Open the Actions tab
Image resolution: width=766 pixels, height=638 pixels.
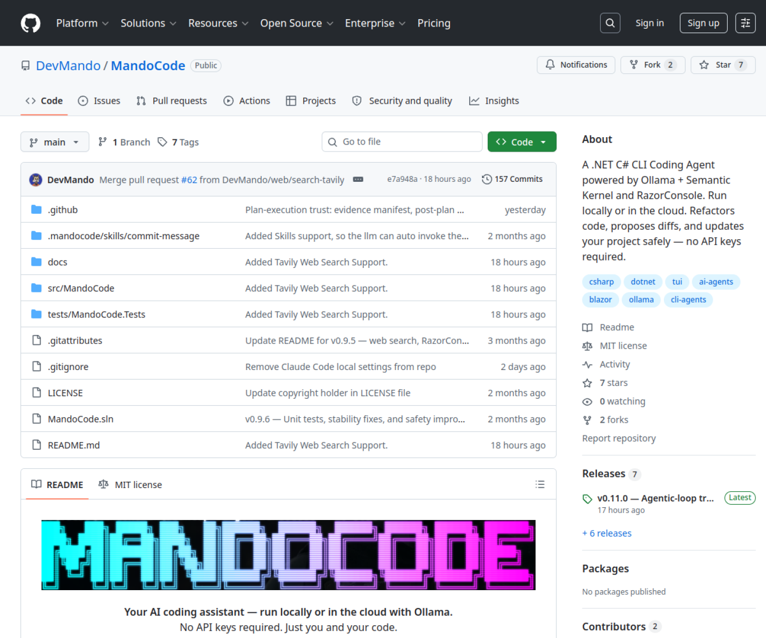247,100
